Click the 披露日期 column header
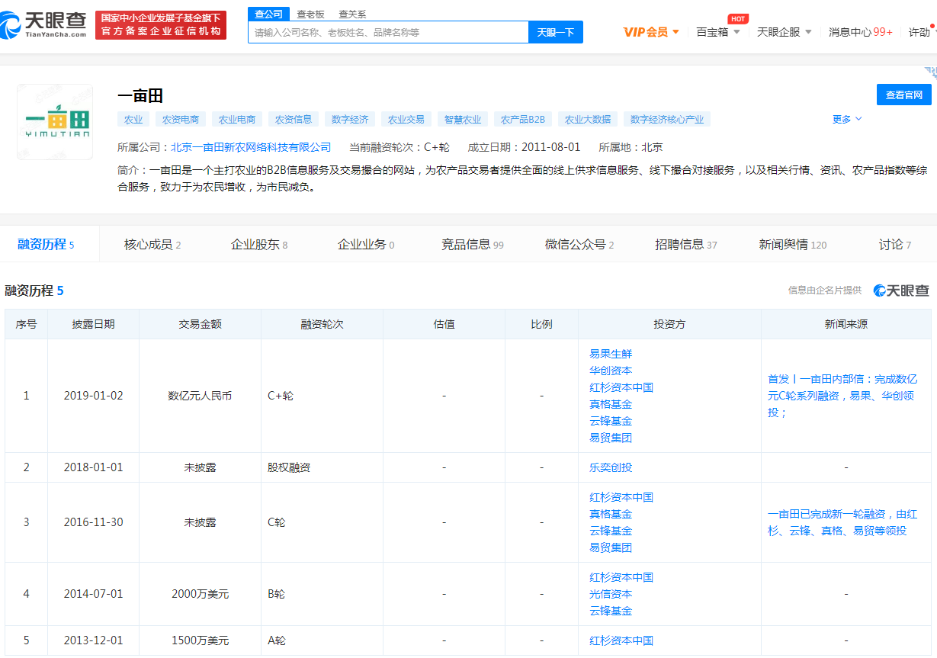Screen dimensions: 937x658 pos(93,324)
